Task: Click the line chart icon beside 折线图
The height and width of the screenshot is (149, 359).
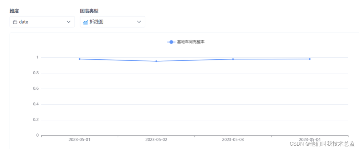Action: 85,22
